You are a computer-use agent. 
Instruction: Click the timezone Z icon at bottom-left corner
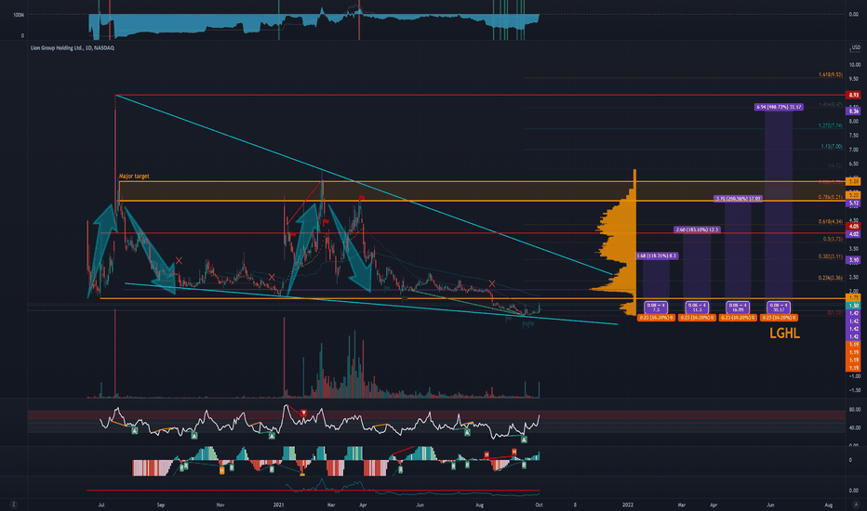pyautogui.click(x=14, y=504)
